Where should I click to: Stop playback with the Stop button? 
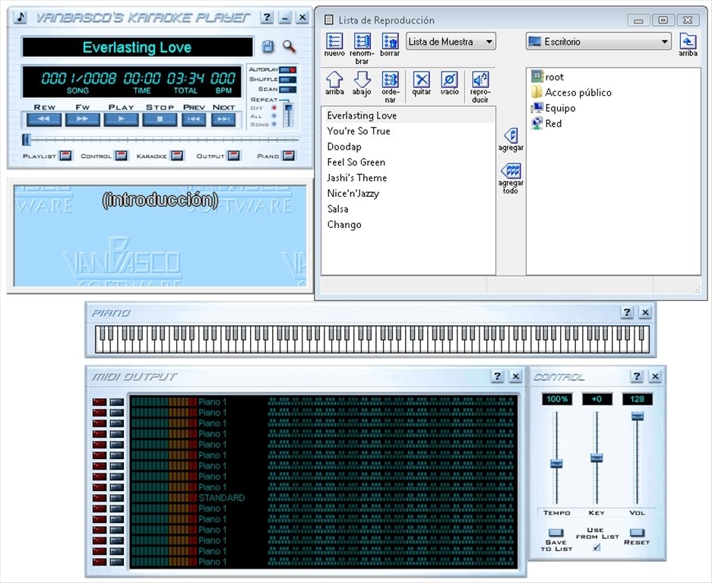tap(160, 119)
